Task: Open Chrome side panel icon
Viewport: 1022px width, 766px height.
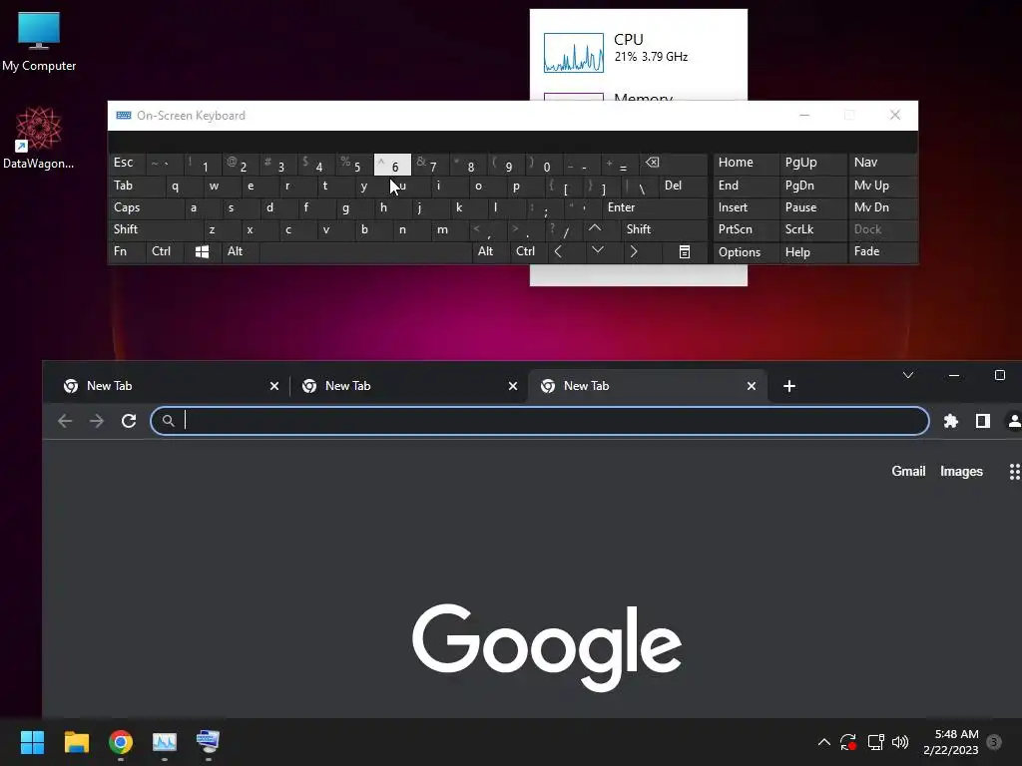Action: coord(983,421)
